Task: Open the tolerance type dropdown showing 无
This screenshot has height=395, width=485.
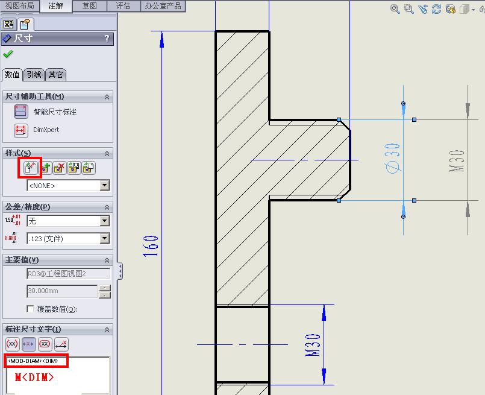Action: point(105,221)
